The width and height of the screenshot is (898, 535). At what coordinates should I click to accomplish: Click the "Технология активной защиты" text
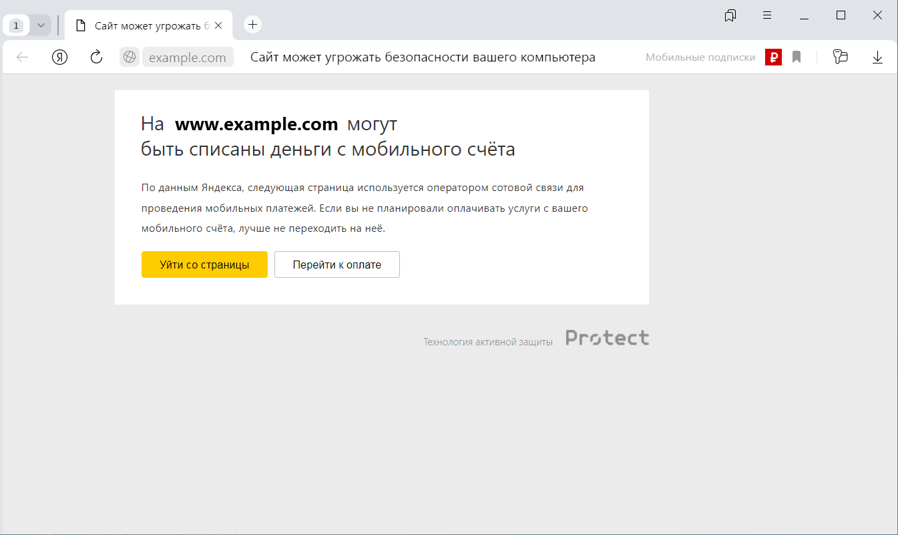pyautogui.click(x=487, y=342)
